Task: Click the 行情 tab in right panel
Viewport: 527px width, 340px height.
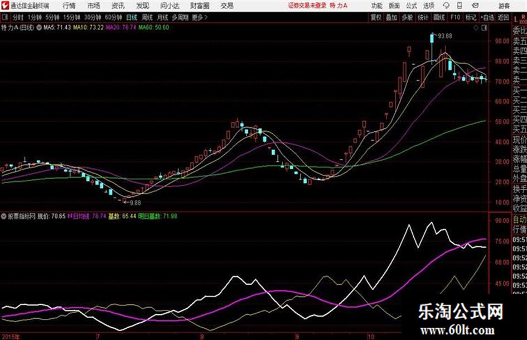Action: pyautogui.click(x=520, y=229)
